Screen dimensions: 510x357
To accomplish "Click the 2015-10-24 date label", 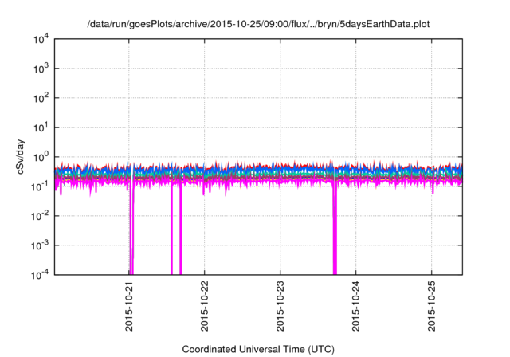I will pos(356,306).
